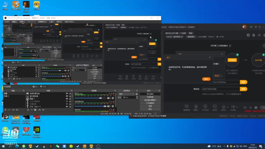Click 摄像头 camera icon in Douyu toolbar

click(196, 106)
